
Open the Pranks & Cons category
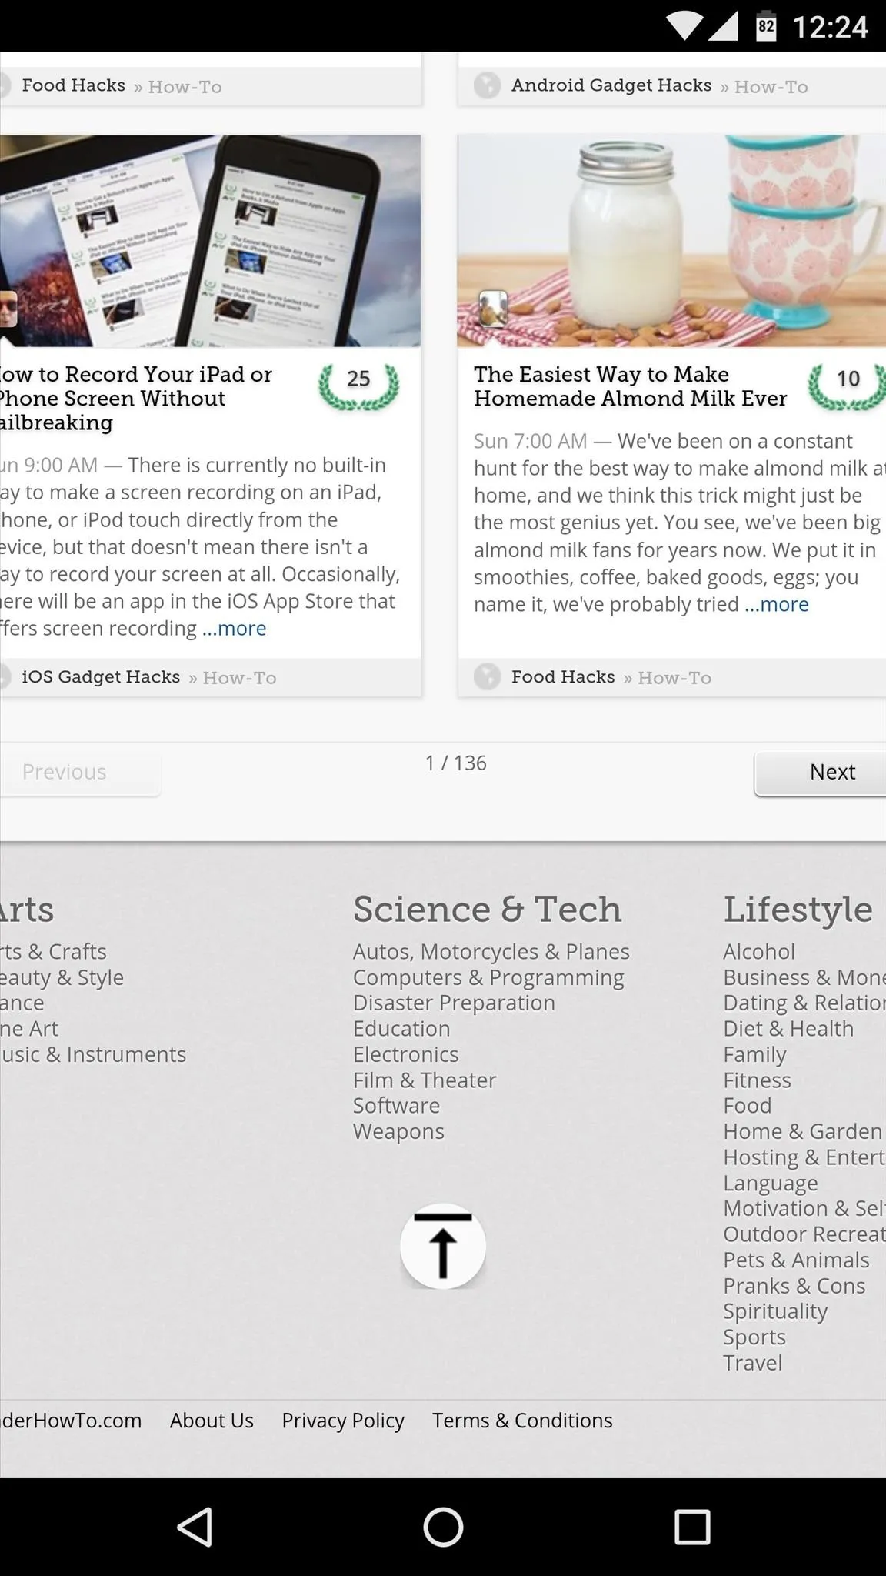794,1286
